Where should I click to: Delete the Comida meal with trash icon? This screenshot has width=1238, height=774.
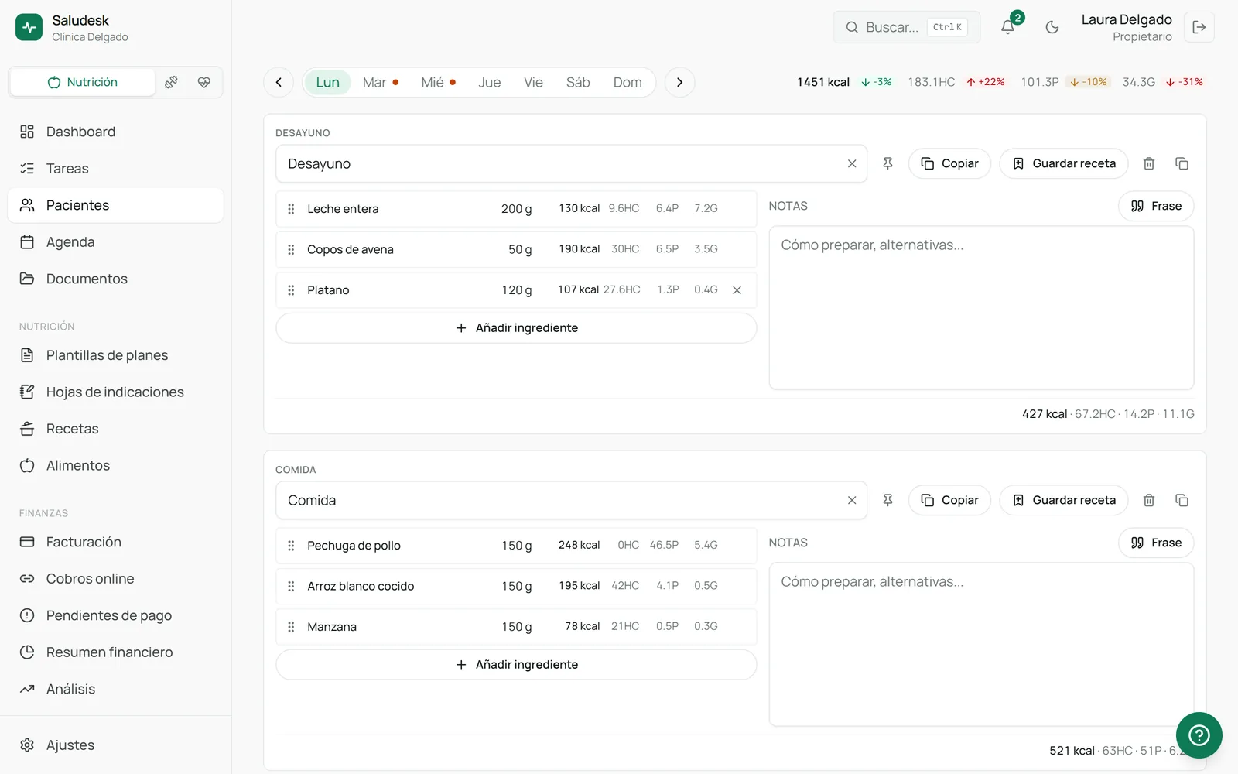pyautogui.click(x=1149, y=500)
